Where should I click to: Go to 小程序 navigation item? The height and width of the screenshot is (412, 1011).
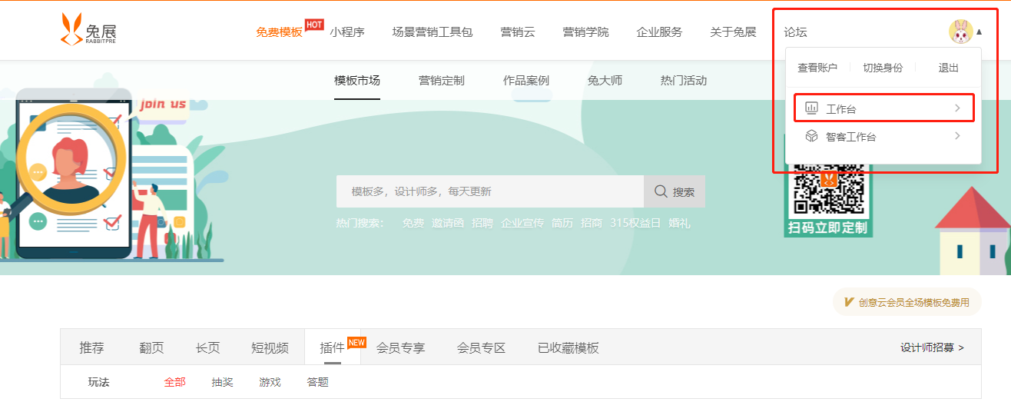[347, 32]
